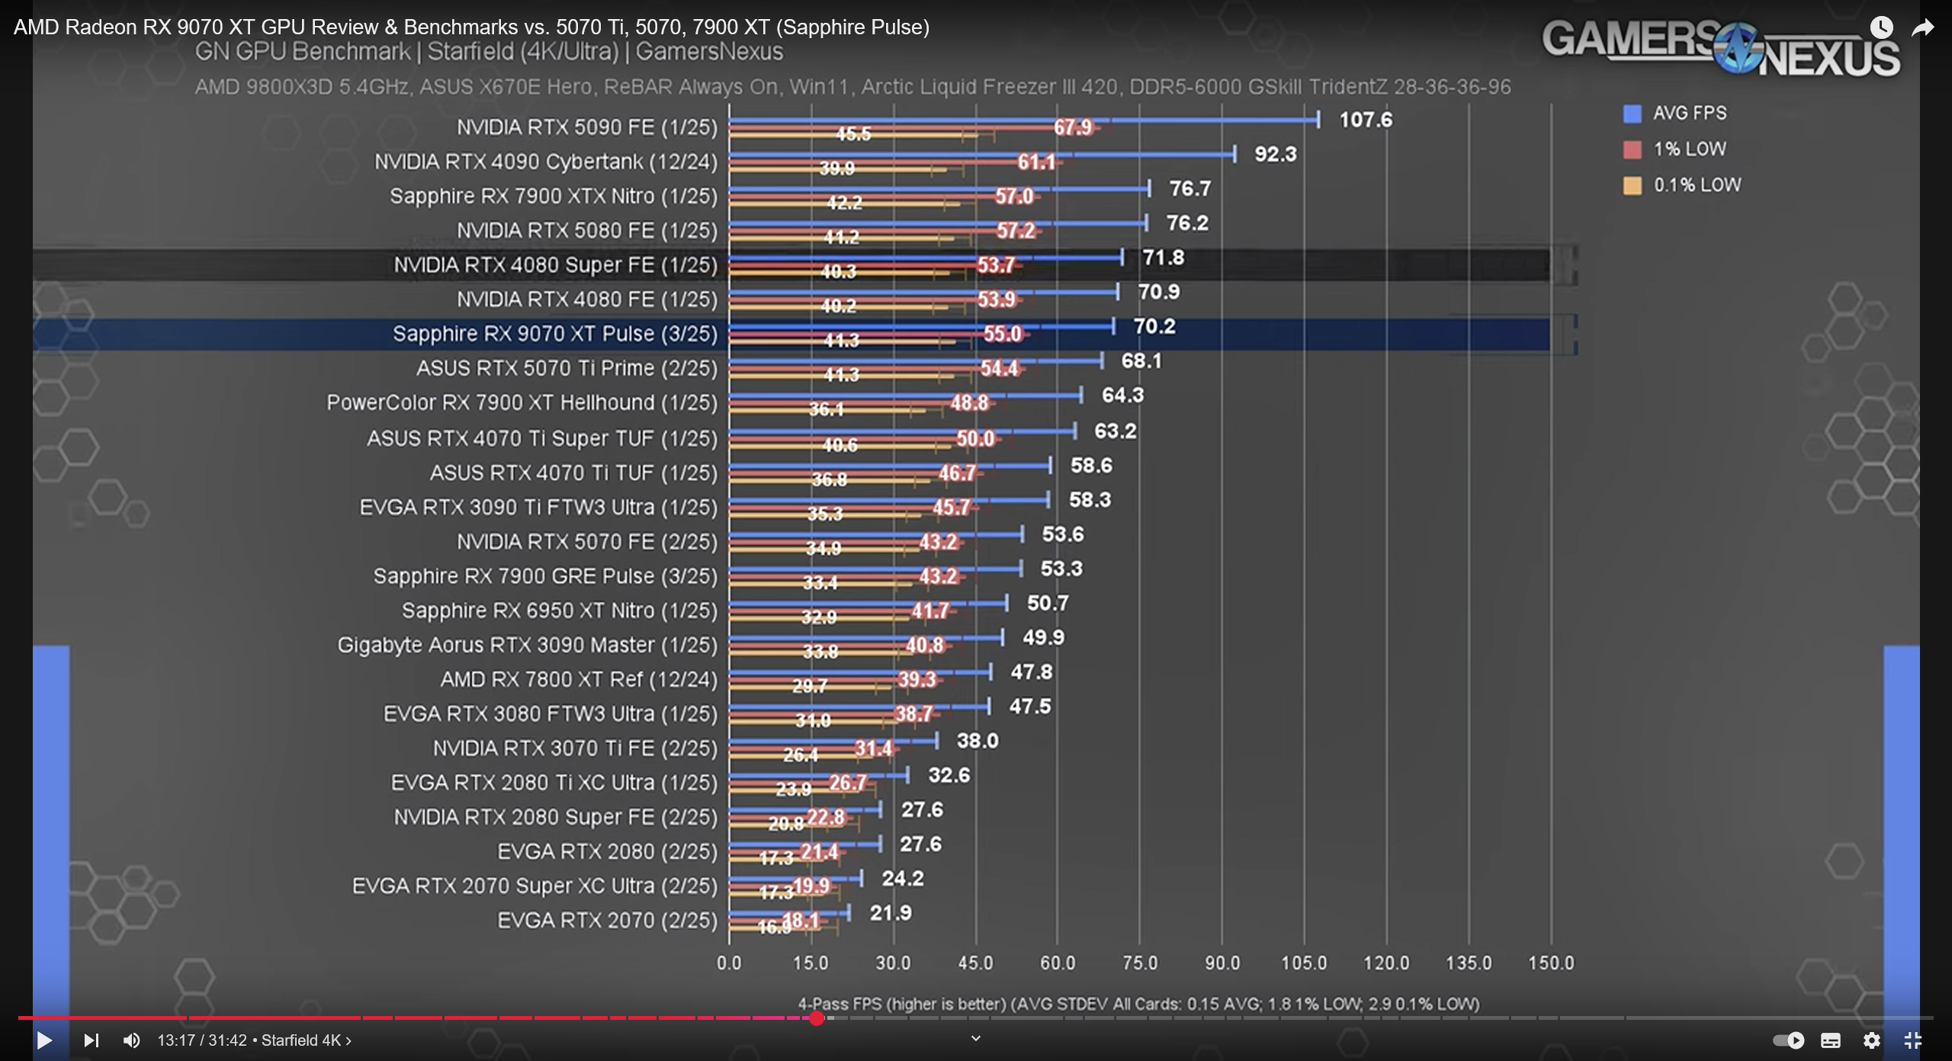The height and width of the screenshot is (1061, 1952).
Task: Click the Sapphire RX 9070 XT Pulse label
Action: (555, 334)
